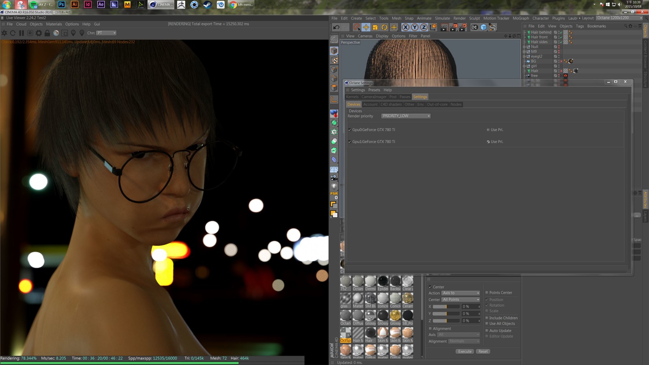Image resolution: width=649 pixels, height=365 pixels.
Task: Uncheck Gpu0:GeForce GTX 780 Ti device
Action: (350, 130)
